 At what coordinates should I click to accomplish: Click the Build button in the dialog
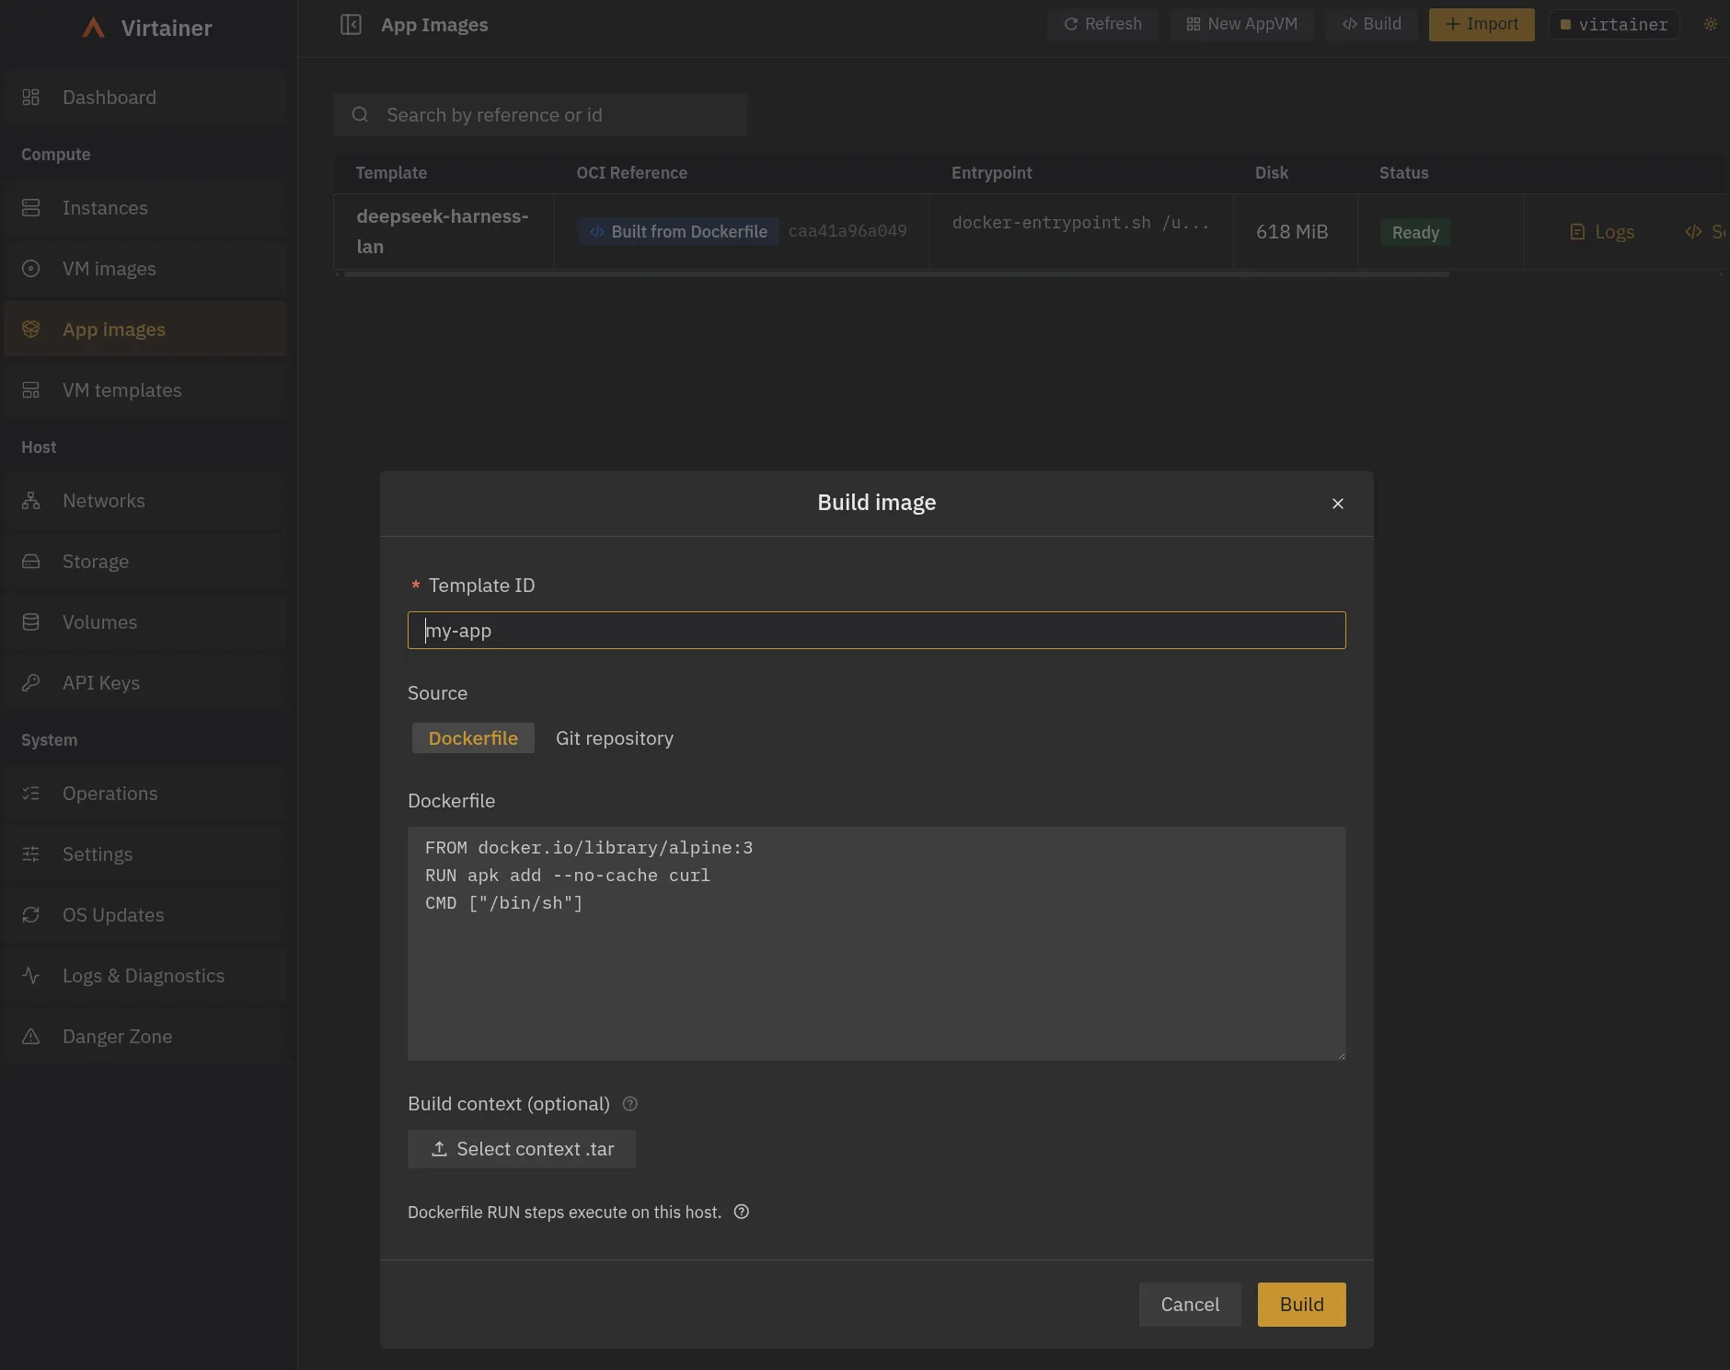1302,1305
